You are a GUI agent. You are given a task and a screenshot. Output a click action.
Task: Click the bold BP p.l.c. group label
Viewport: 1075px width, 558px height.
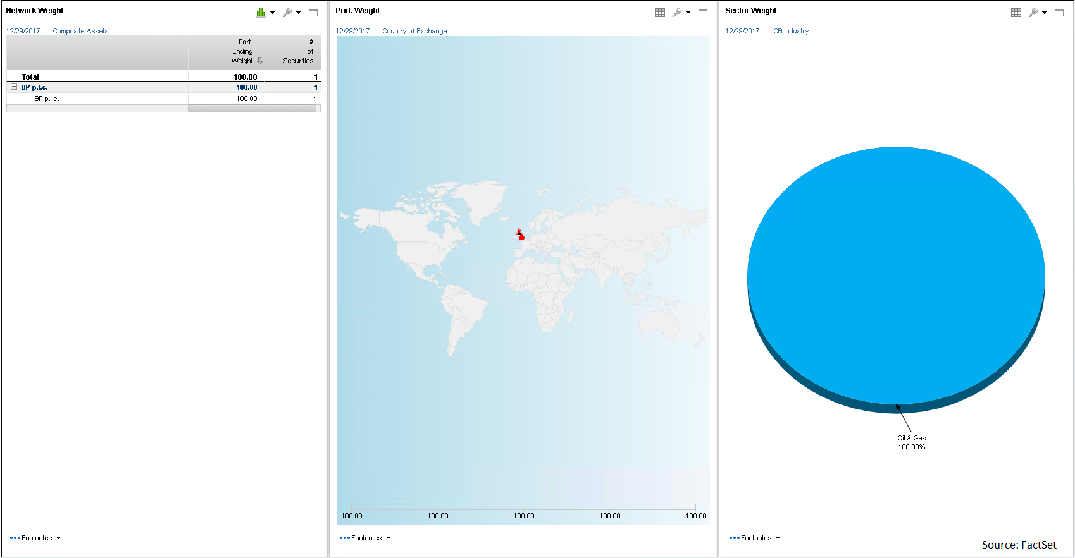point(34,87)
